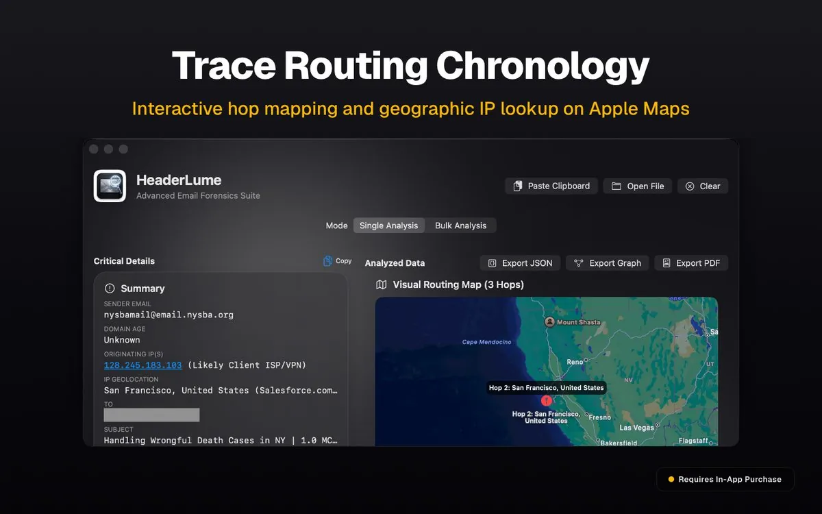822x514 pixels.
Task: Click the 'Hop 2: San Francisco, United States' tooltip
Action: pos(546,387)
